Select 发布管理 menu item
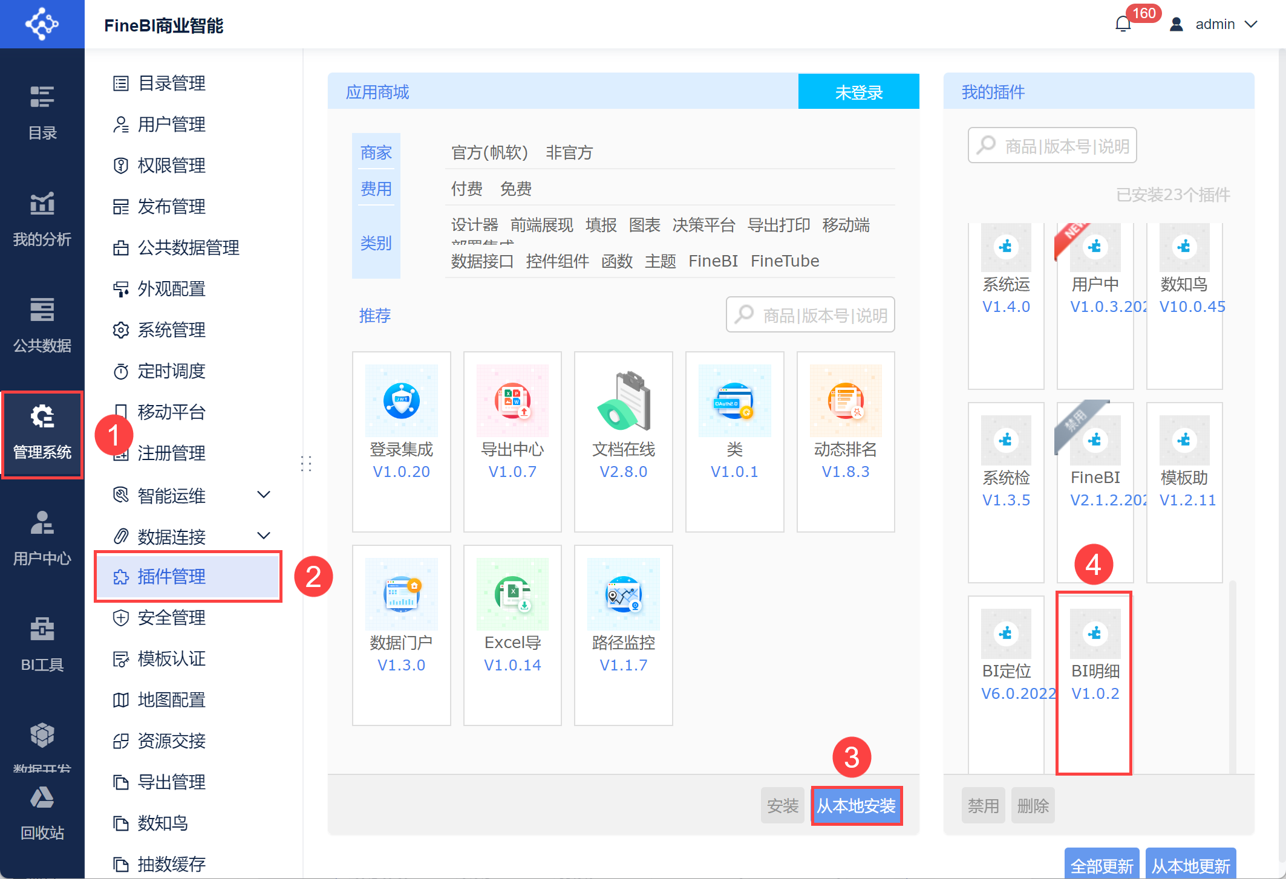Viewport: 1286px width, 879px height. [160, 207]
